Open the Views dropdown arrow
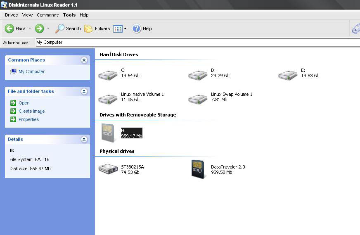Image resolution: width=360 pixels, height=235 pixels. coord(126,29)
